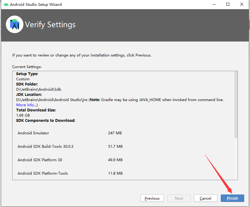The height and width of the screenshot is (207, 250).
Task: Click the SDK Folder label
Action: coord(27,84)
